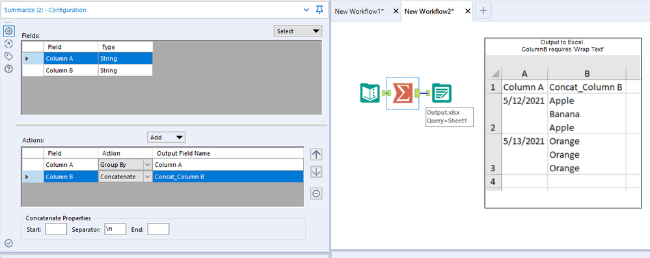The image size is (650, 258).
Task: Select Column A row in Fields list
Action: (x=87, y=59)
